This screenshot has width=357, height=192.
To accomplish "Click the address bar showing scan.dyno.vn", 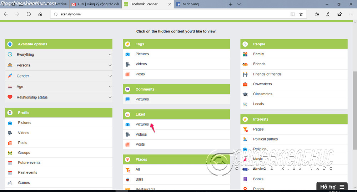I will [171, 14].
